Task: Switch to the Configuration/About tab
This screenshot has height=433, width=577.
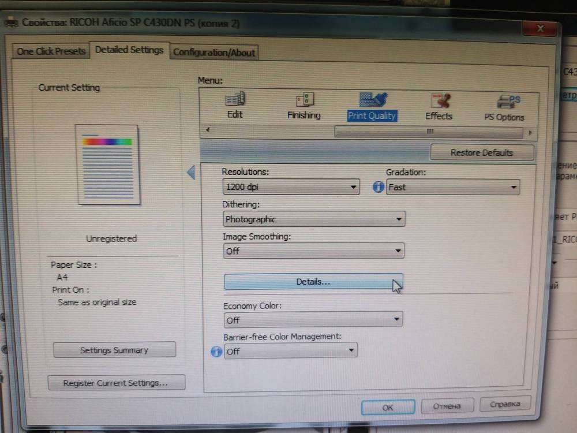Action: [214, 53]
